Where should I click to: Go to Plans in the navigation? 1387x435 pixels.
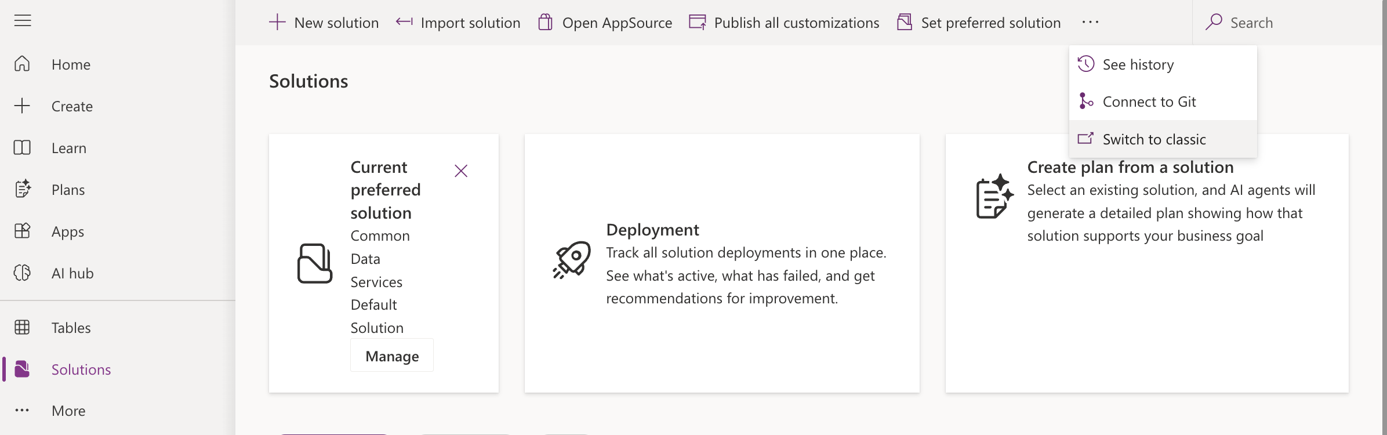(68, 190)
